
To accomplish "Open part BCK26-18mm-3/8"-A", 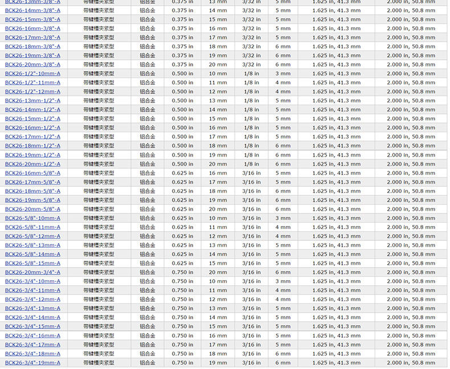I will [32, 47].
